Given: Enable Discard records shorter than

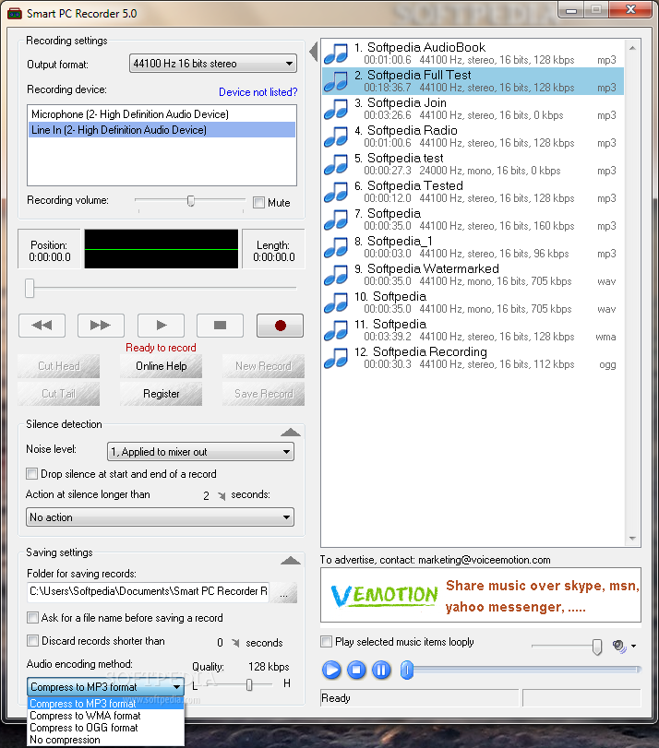Looking at the screenshot, I should [x=32, y=641].
